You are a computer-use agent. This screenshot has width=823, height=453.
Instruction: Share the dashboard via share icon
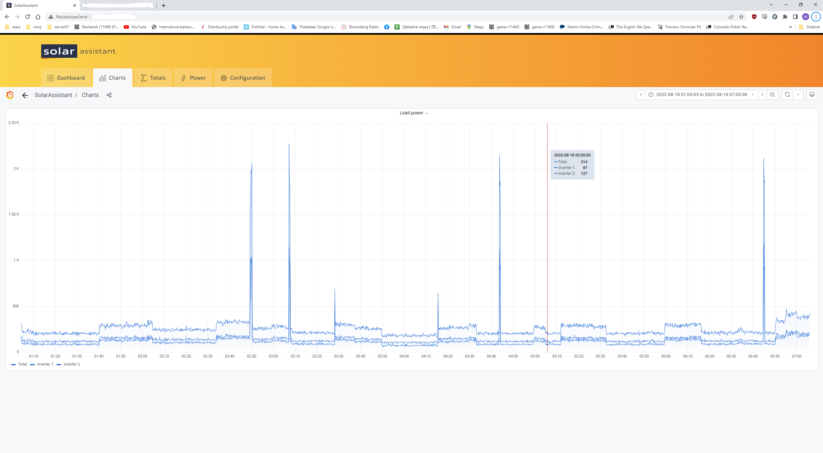[109, 95]
